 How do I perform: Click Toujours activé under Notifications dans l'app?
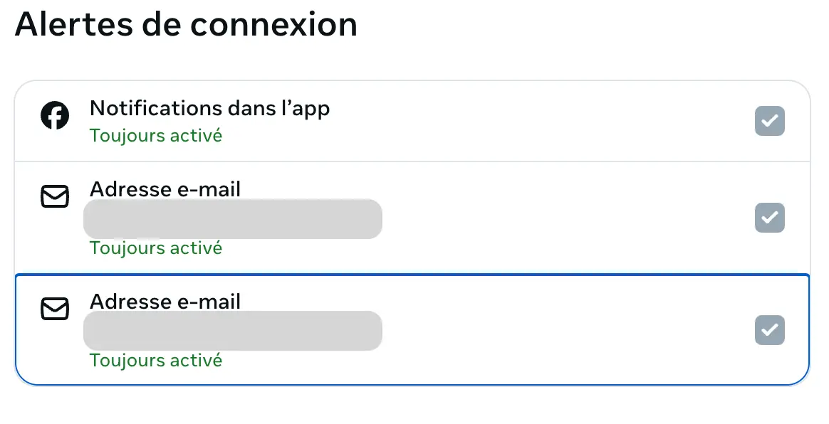[156, 135]
